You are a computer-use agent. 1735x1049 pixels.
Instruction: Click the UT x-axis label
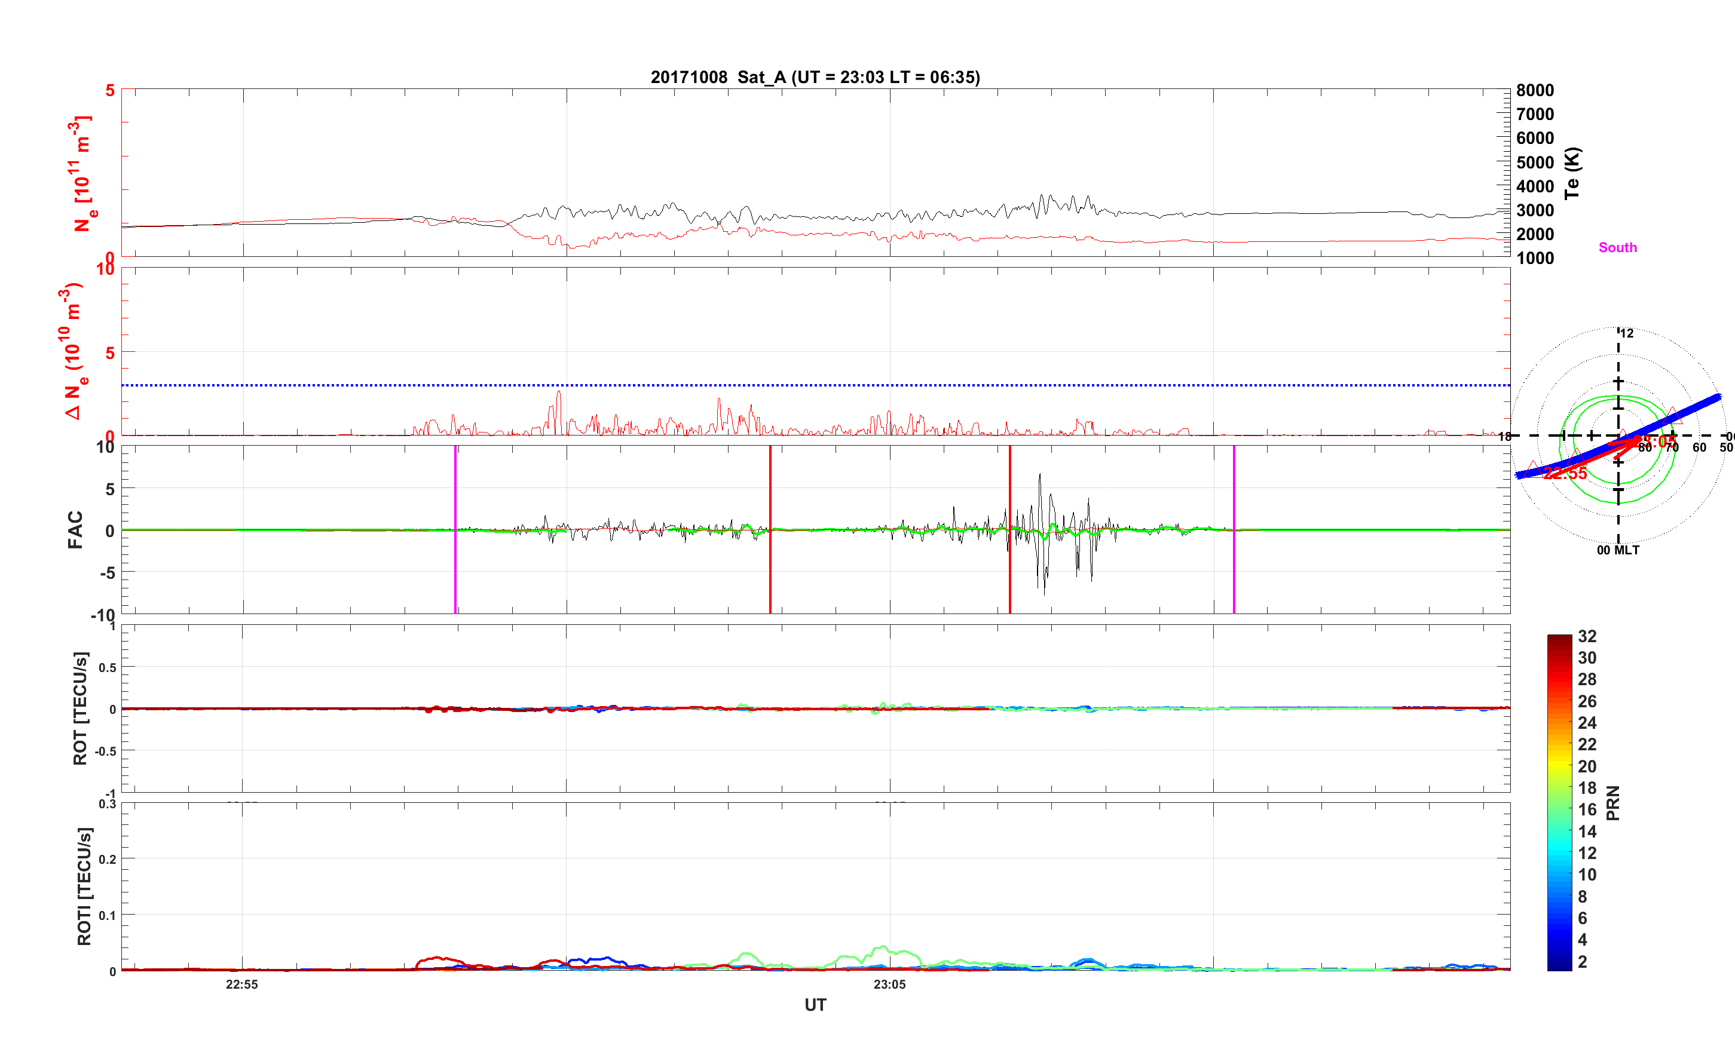tap(815, 1005)
